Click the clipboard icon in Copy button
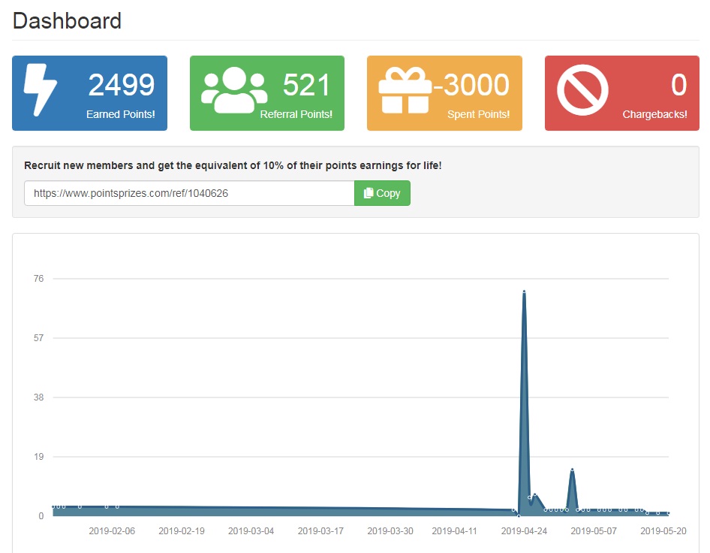 tap(369, 193)
